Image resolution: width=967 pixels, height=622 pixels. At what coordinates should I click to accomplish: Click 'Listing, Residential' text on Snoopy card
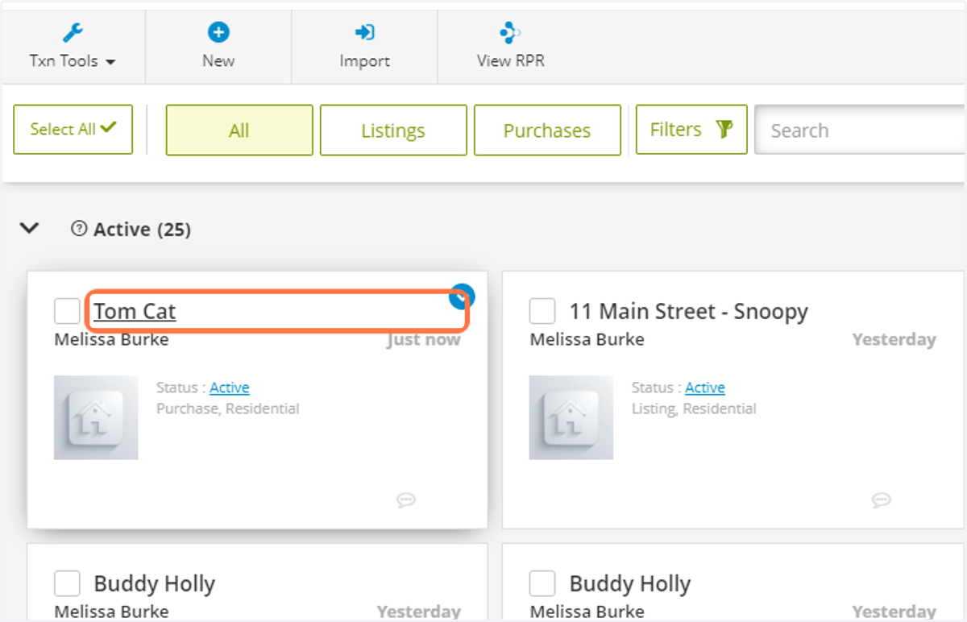pos(694,408)
